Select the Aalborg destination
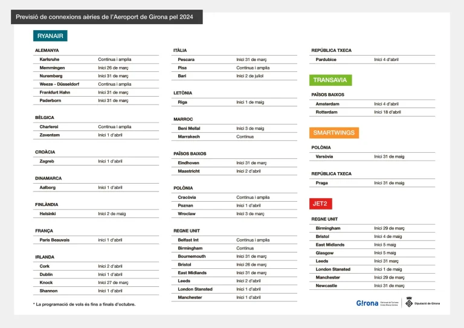 coord(47,187)
